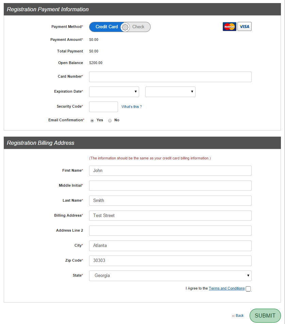Open the expiration month dropdown
285x324 pixels.
point(114,92)
